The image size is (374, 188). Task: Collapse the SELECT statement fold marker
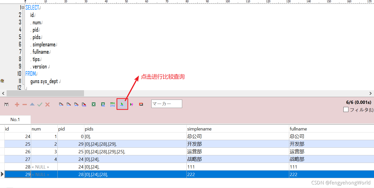23,8
